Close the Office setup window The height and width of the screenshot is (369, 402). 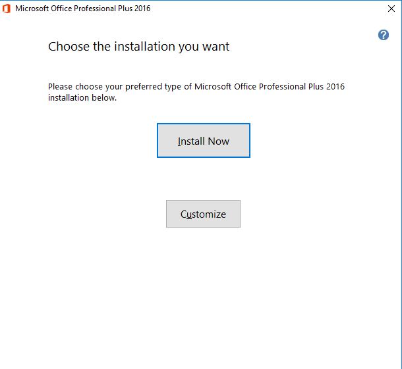391,9
